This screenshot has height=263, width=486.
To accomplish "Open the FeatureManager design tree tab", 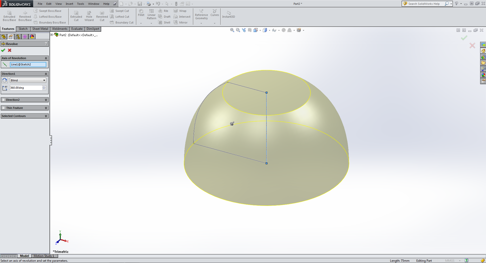I will point(4,37).
